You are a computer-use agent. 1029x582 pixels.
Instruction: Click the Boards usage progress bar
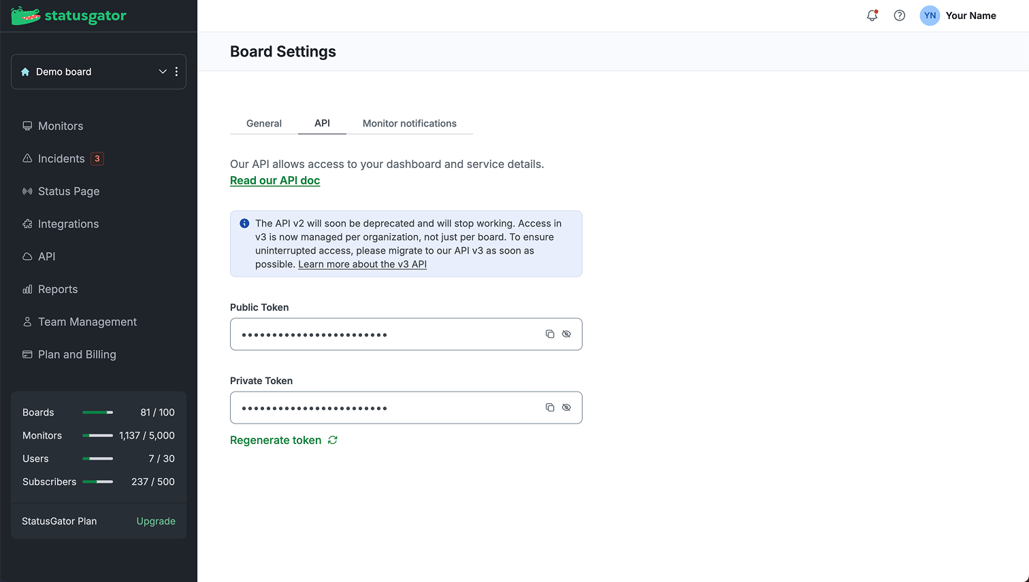point(98,413)
